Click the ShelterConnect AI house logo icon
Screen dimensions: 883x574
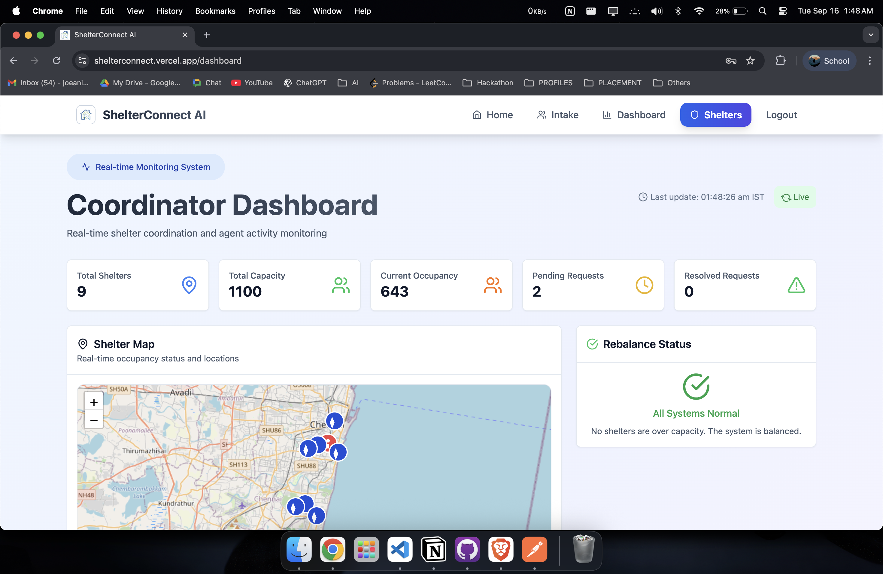(x=86, y=115)
